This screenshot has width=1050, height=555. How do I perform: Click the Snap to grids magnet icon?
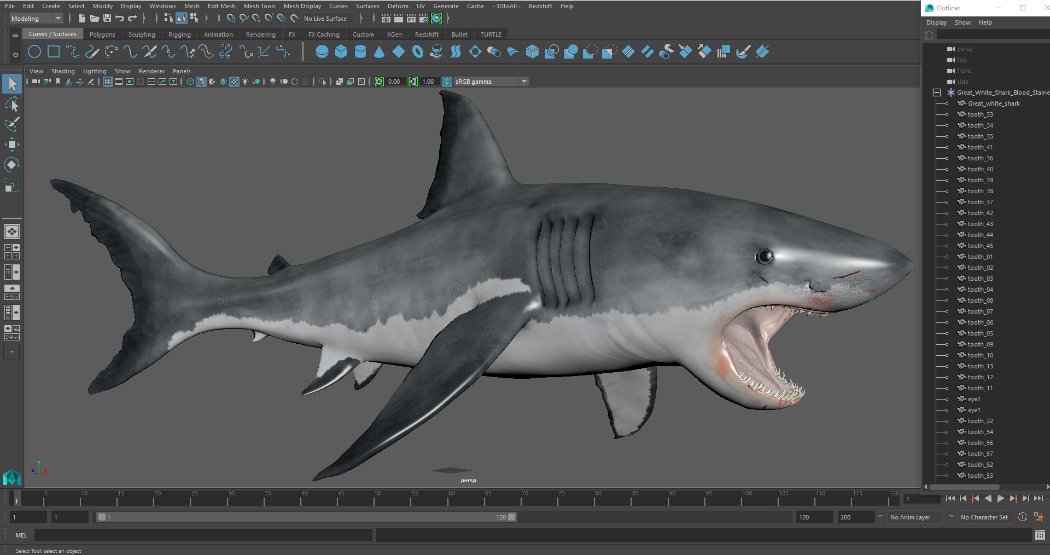[x=231, y=19]
